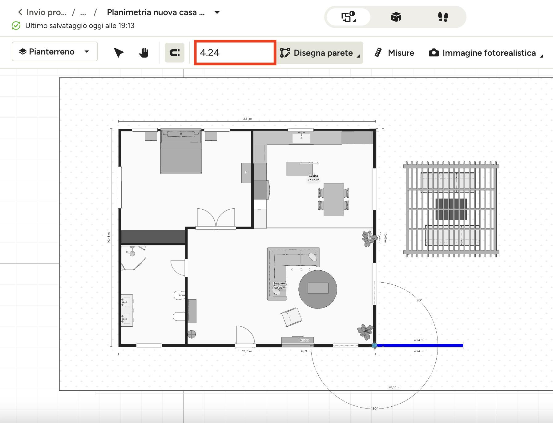Click the wall start point snap marker
553x423 pixels.
click(374, 345)
